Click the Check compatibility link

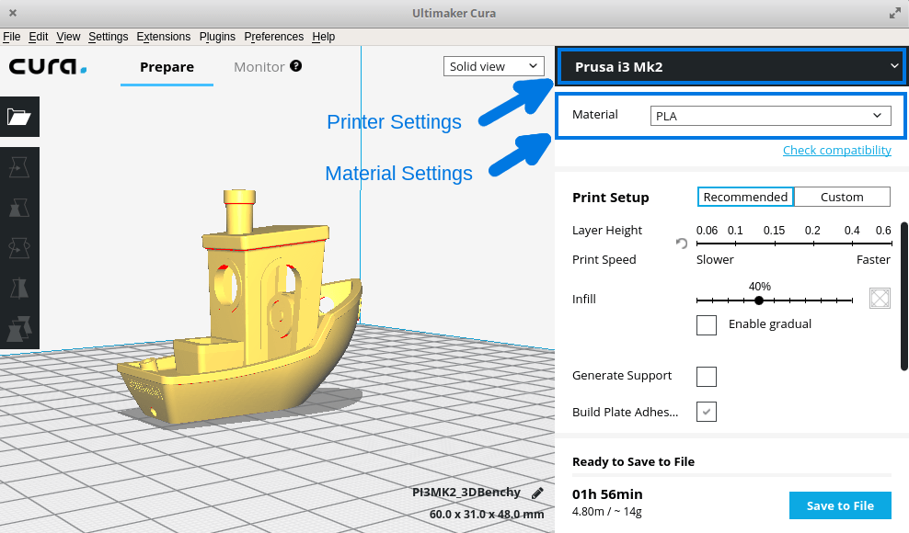[836, 150]
